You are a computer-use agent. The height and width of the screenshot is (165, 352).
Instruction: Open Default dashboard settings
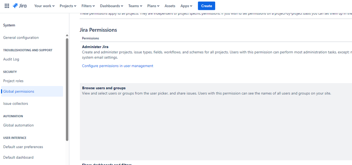[x=18, y=157]
